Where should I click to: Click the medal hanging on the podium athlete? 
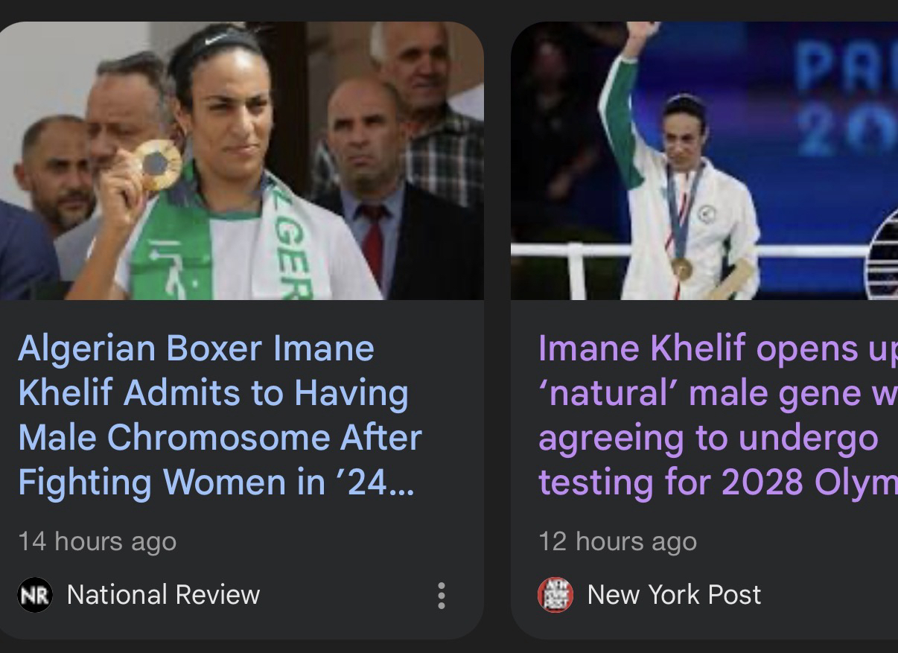(x=681, y=267)
